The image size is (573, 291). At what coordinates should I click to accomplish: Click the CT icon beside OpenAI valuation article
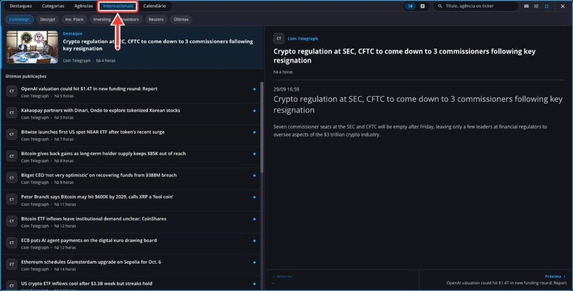coord(12,91)
